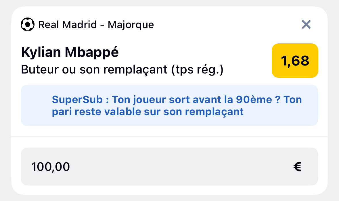The width and height of the screenshot is (339, 201).
Task: Open the SuperSub info banner
Action: click(x=170, y=105)
